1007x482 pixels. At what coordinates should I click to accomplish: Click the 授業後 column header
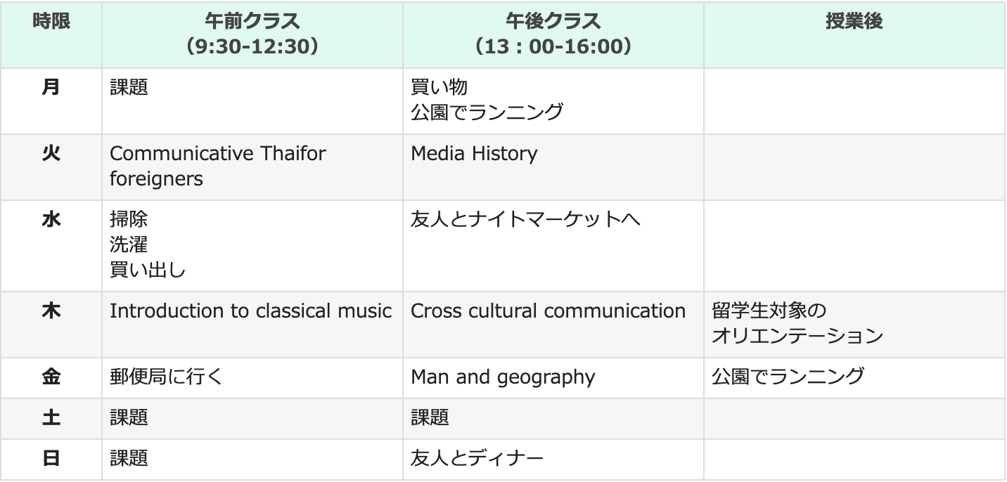click(854, 34)
